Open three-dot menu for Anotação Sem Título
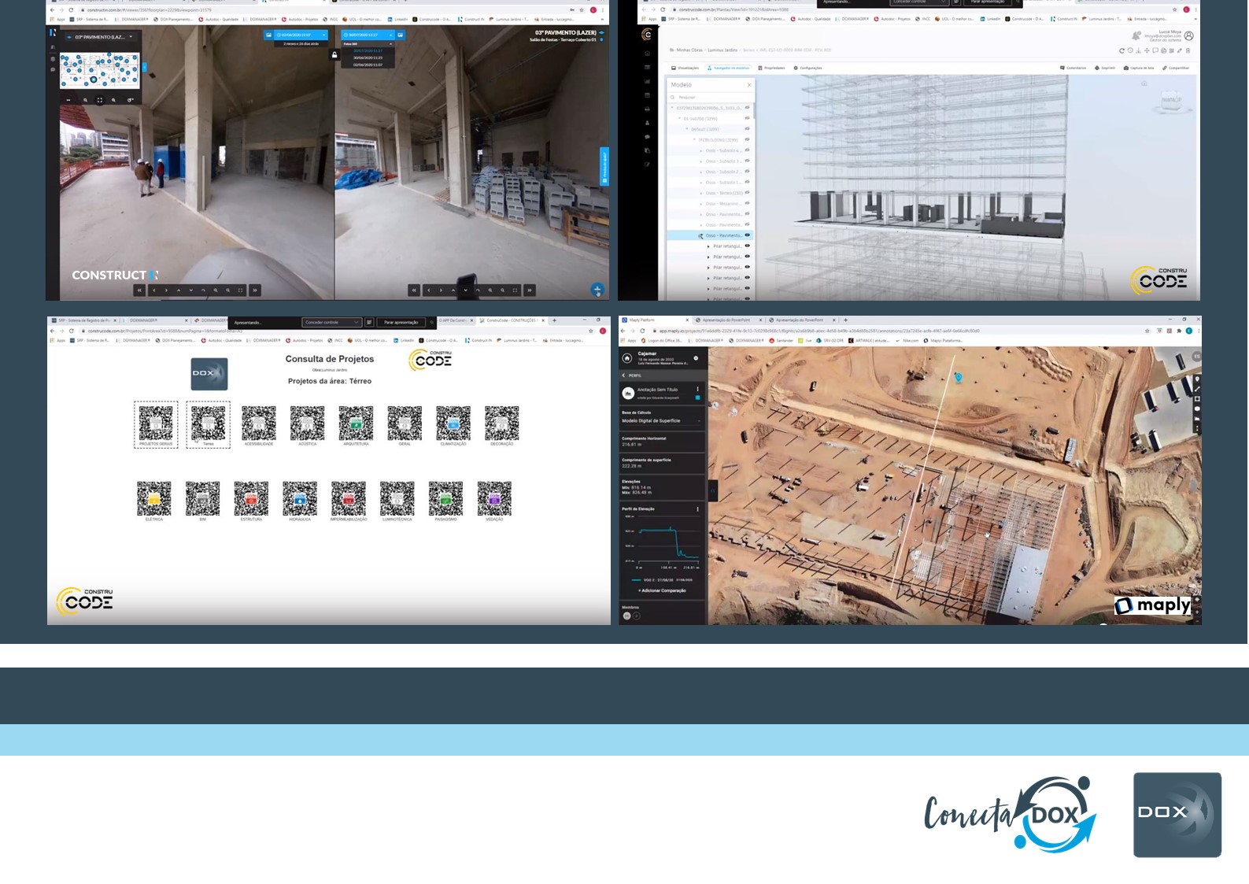 point(697,389)
